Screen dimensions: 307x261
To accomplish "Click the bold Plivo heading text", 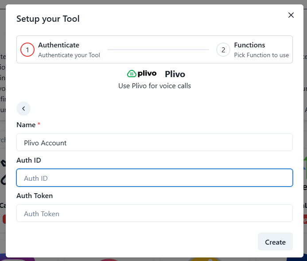I will click(x=175, y=74).
